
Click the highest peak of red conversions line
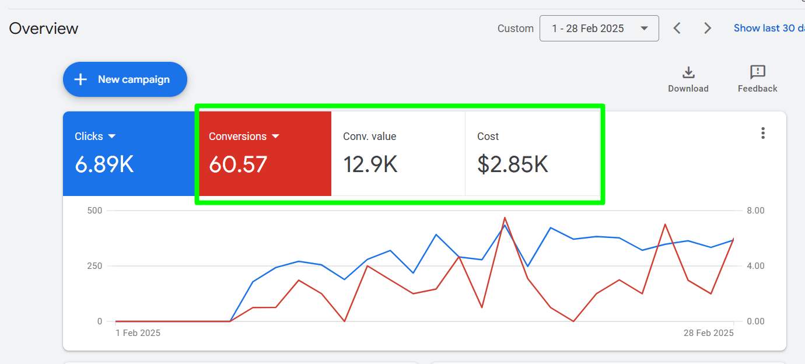coord(505,218)
